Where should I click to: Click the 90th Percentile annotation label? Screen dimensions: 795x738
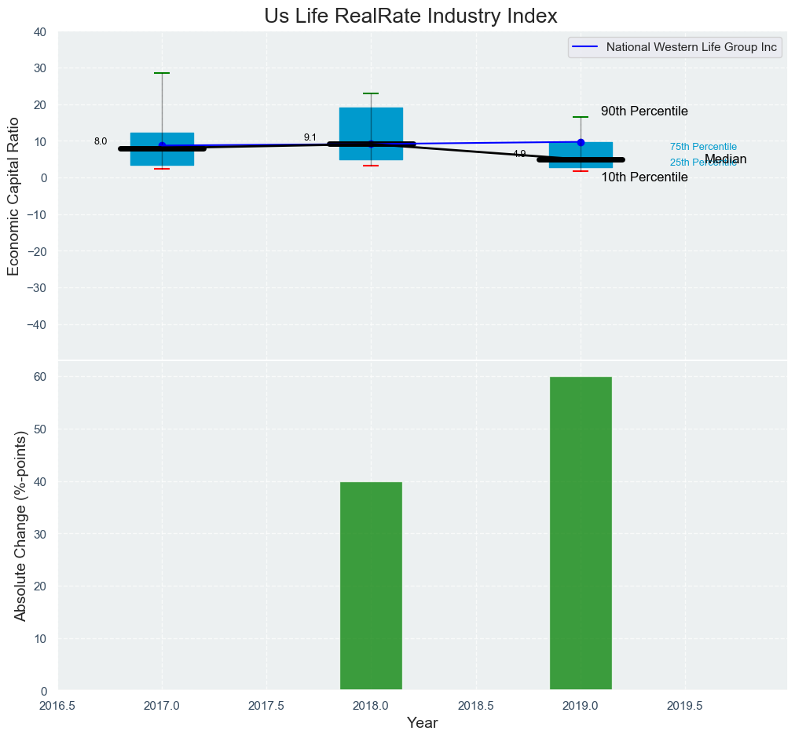click(644, 111)
